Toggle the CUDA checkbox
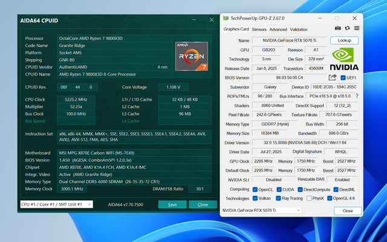 coord(279,189)
